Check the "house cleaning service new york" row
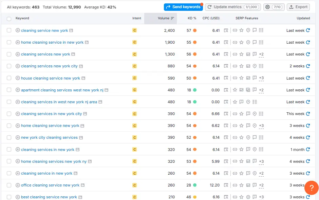Viewport: 319px width, 200px height. (x=9, y=78)
